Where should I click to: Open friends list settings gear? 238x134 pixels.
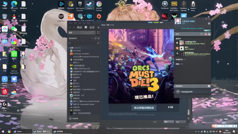coord(209,24)
